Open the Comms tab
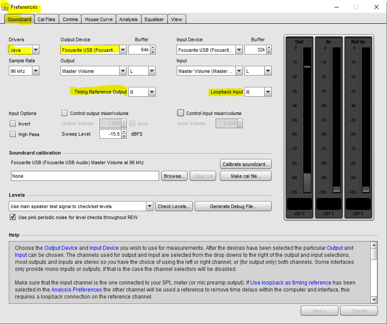Viewport: 387px width, 324px height. pyautogui.click(x=70, y=19)
